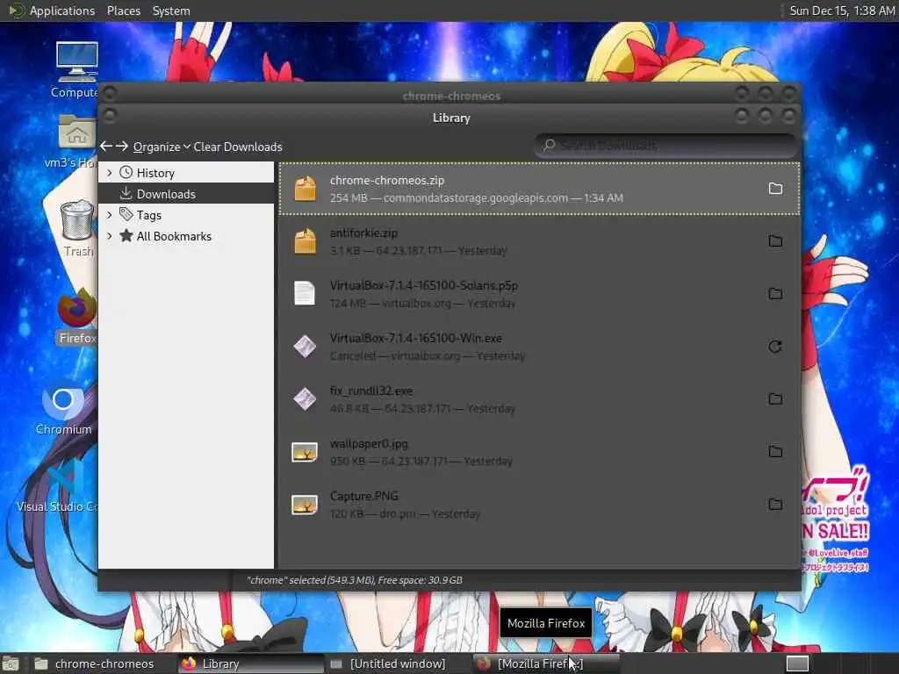Select the Capture.PNG file name
The image size is (899, 674).
pos(363,496)
